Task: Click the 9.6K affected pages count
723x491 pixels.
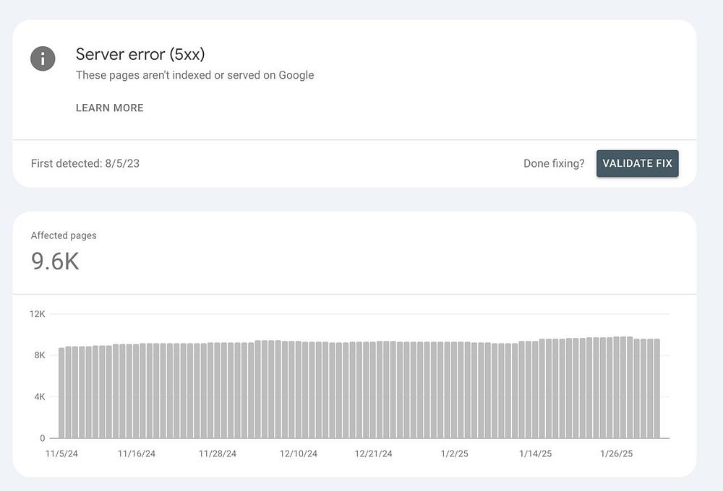Action: pyautogui.click(x=55, y=261)
